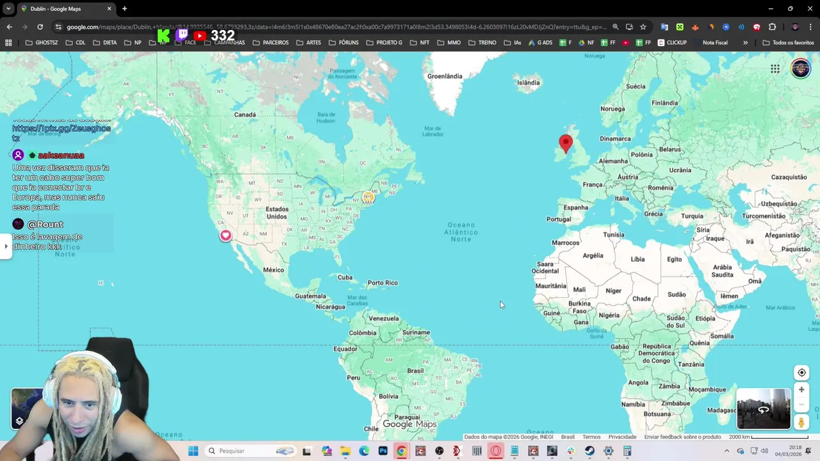Open File Explorer from the taskbar
This screenshot has height=461, width=820.
tap(345, 451)
